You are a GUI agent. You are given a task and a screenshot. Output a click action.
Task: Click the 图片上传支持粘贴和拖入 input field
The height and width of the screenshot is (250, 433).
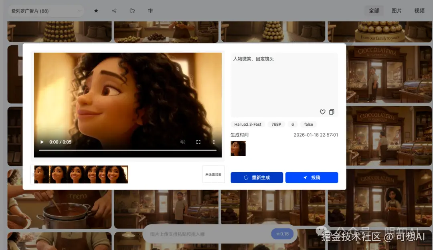(207, 234)
